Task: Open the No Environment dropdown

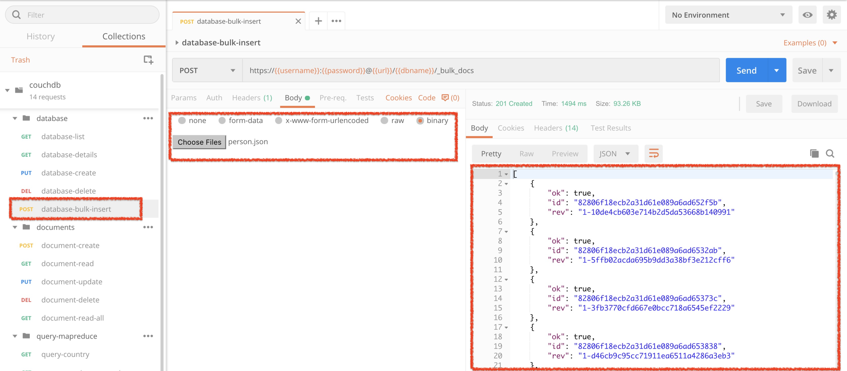Action: point(728,15)
